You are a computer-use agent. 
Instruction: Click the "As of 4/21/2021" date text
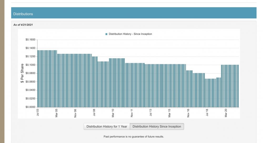click(x=23, y=25)
